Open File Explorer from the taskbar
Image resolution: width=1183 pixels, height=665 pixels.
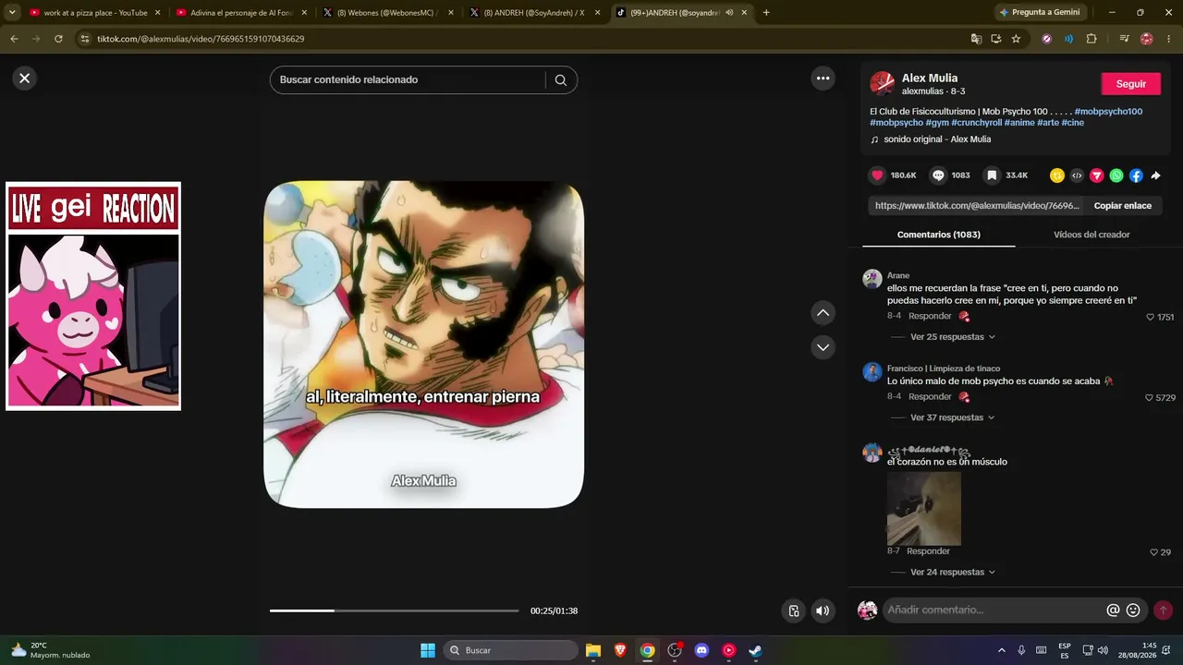(593, 650)
